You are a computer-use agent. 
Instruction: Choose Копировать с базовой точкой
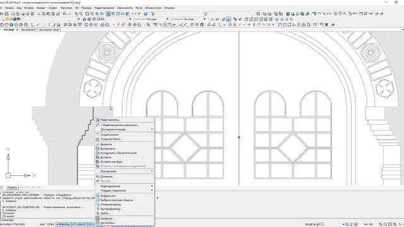pos(125,153)
